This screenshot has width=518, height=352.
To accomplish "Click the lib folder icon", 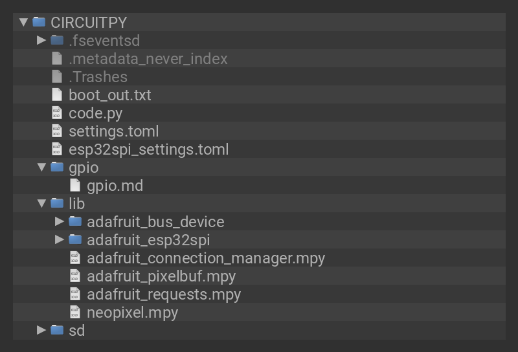I will 57,204.
